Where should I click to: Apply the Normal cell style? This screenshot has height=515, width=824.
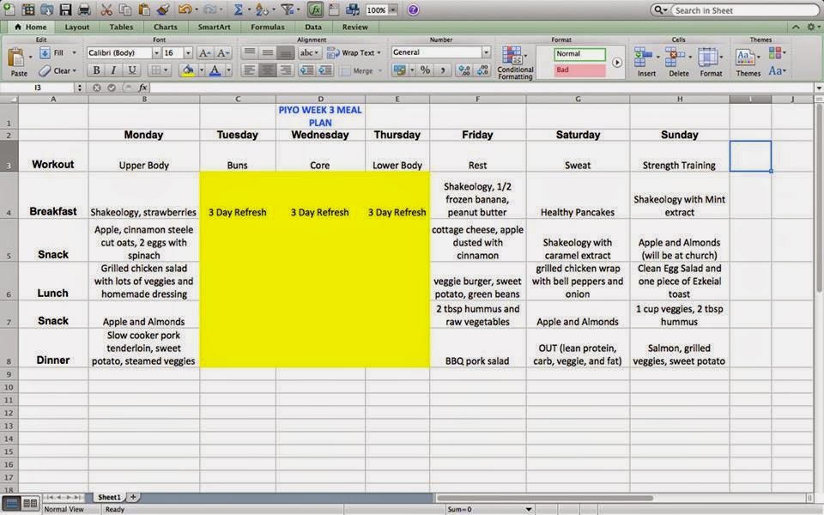pos(579,53)
